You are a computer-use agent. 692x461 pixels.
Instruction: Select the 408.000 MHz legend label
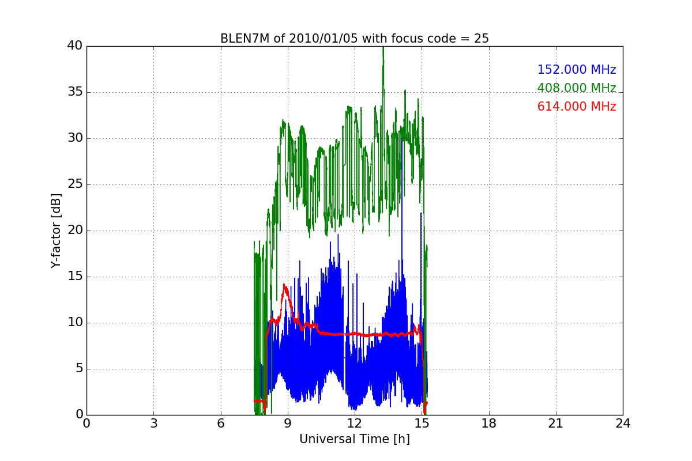[x=577, y=88]
